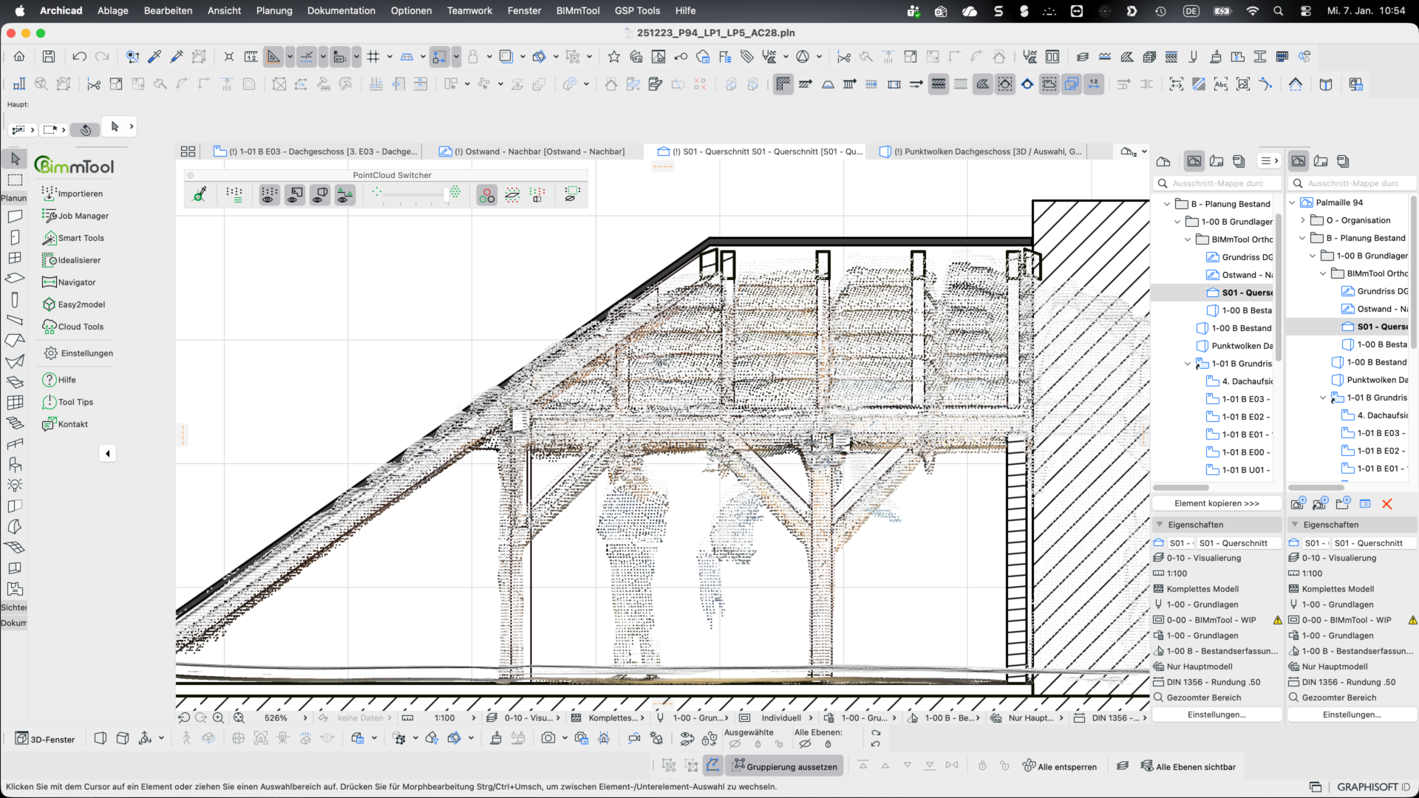
Task: Click the PointCloud eyedropper pick icon
Action: point(200,195)
